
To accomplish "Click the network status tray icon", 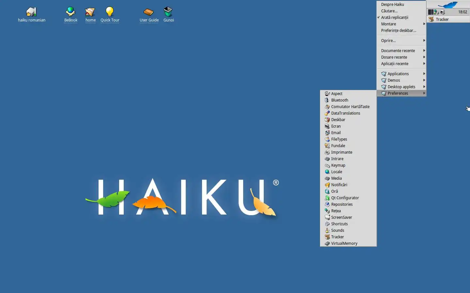I will tap(436, 12).
